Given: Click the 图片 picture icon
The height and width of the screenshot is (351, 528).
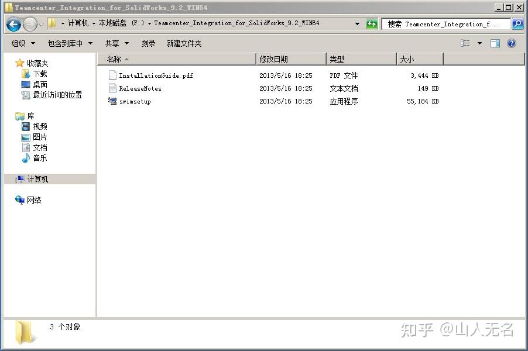Looking at the screenshot, I should (26, 137).
